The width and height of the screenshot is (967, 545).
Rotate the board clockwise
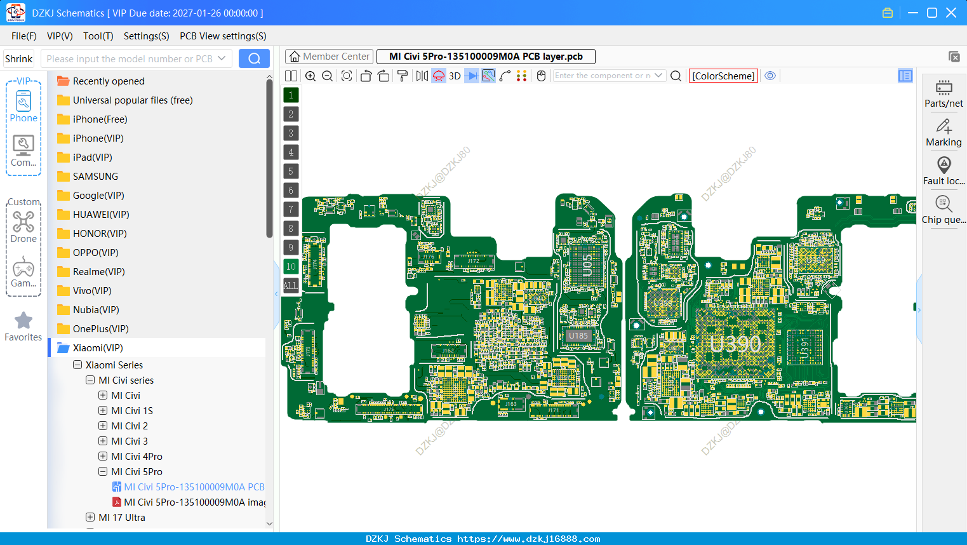pos(383,76)
